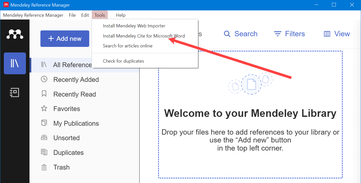Select Install Mendeley Cite for Microsoft Word
The width and height of the screenshot is (361, 183).
click(144, 36)
